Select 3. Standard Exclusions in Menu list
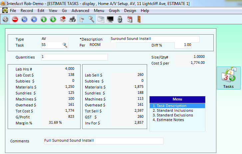This screenshot has height=154, width=242. pos(177,115)
